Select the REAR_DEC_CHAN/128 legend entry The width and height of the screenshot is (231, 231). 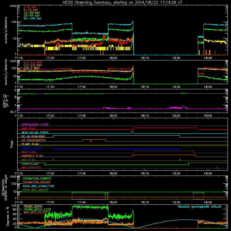coord(38,186)
